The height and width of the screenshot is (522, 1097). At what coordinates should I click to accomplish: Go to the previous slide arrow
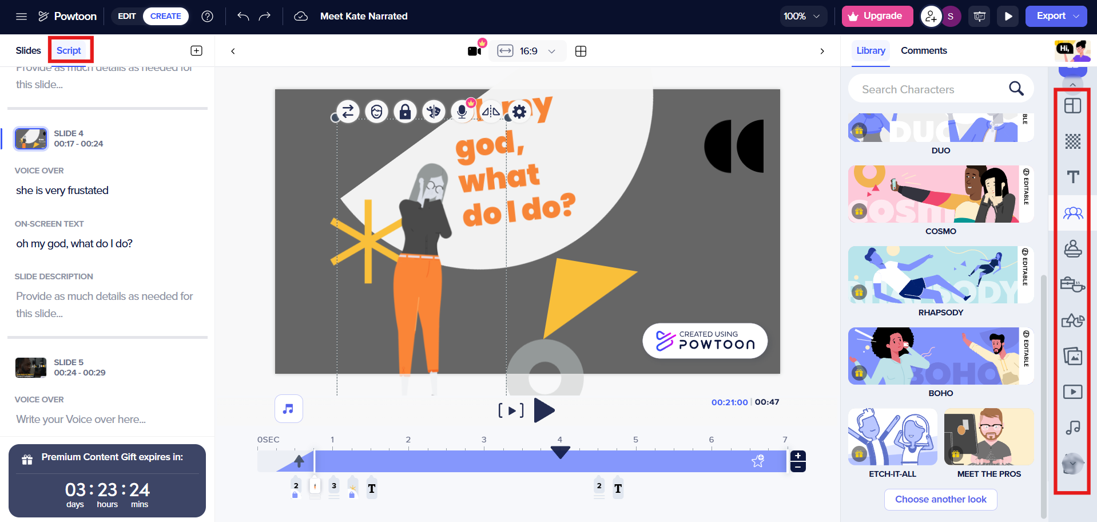click(233, 51)
